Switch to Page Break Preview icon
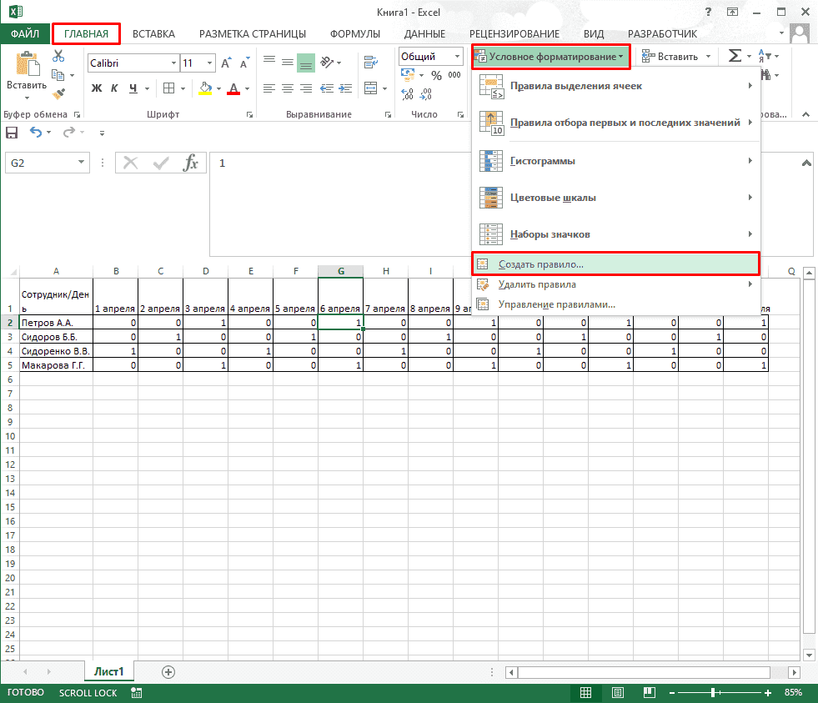Image resolution: width=818 pixels, height=703 pixels. click(x=650, y=692)
